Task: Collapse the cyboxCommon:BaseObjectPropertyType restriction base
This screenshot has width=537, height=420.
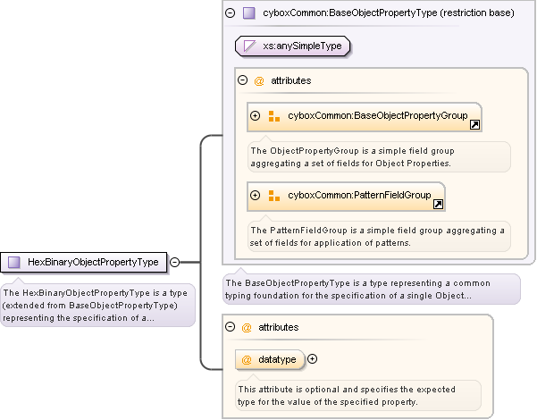Action: 231,13
